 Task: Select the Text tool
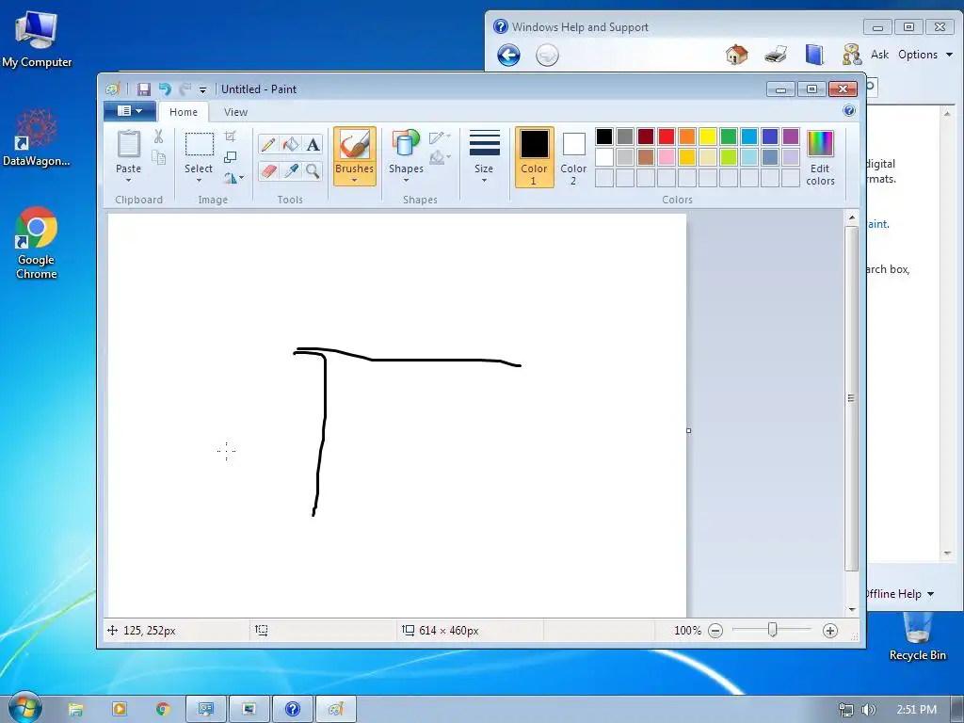313,144
